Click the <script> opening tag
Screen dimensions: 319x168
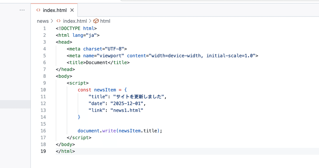click(x=78, y=83)
